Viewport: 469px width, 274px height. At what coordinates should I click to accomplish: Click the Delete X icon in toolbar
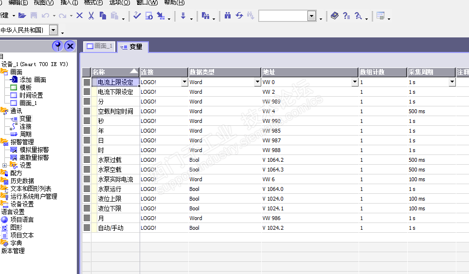(80, 16)
